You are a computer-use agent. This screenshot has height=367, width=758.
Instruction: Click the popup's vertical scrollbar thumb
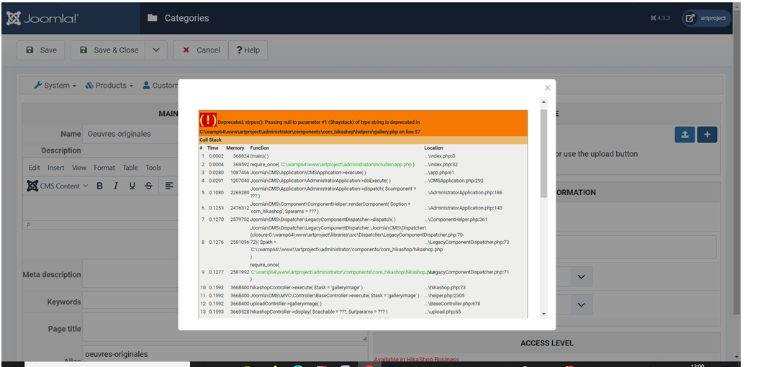point(543,153)
